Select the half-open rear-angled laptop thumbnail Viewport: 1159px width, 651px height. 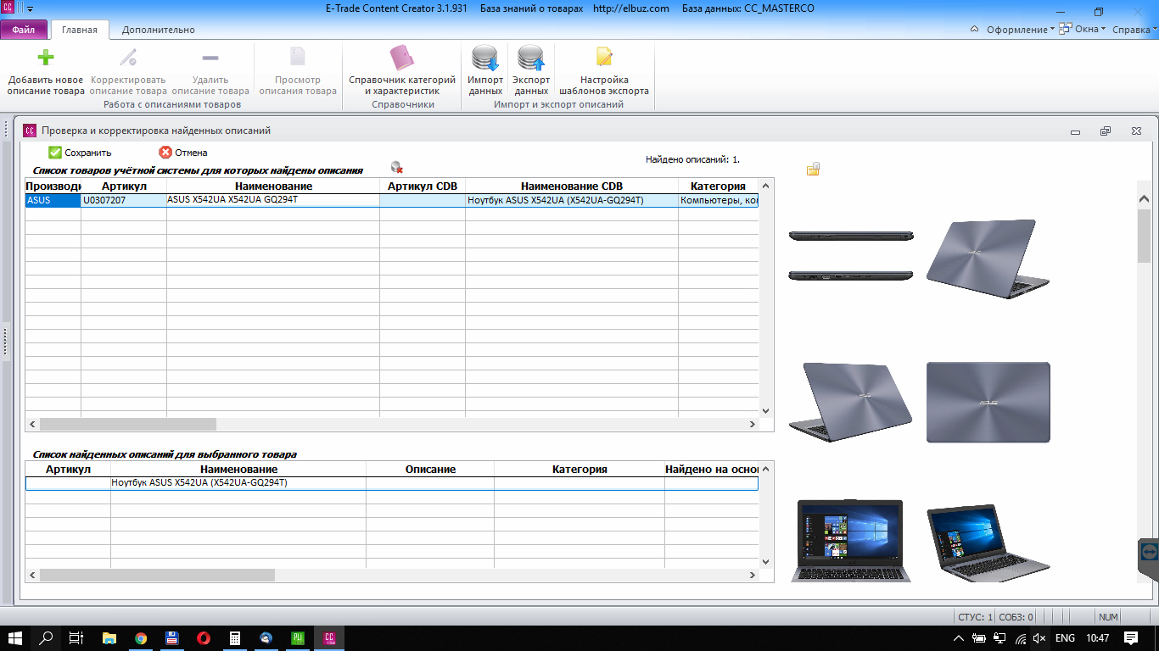point(988,259)
